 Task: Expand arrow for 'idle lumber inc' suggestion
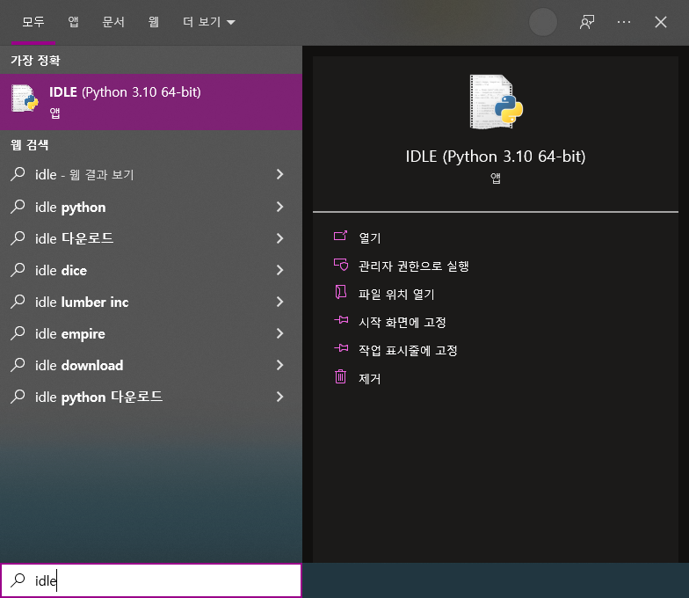pos(279,302)
